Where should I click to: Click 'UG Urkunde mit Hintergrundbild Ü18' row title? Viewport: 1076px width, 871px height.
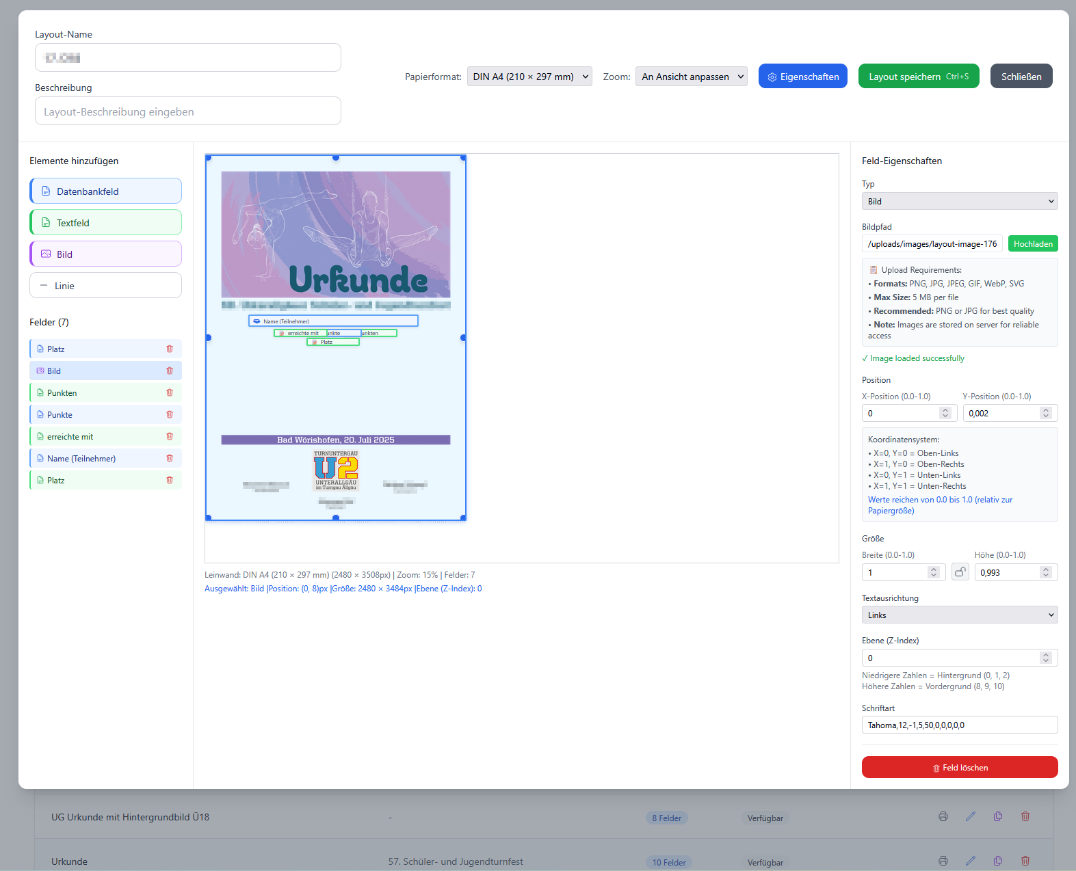(130, 817)
